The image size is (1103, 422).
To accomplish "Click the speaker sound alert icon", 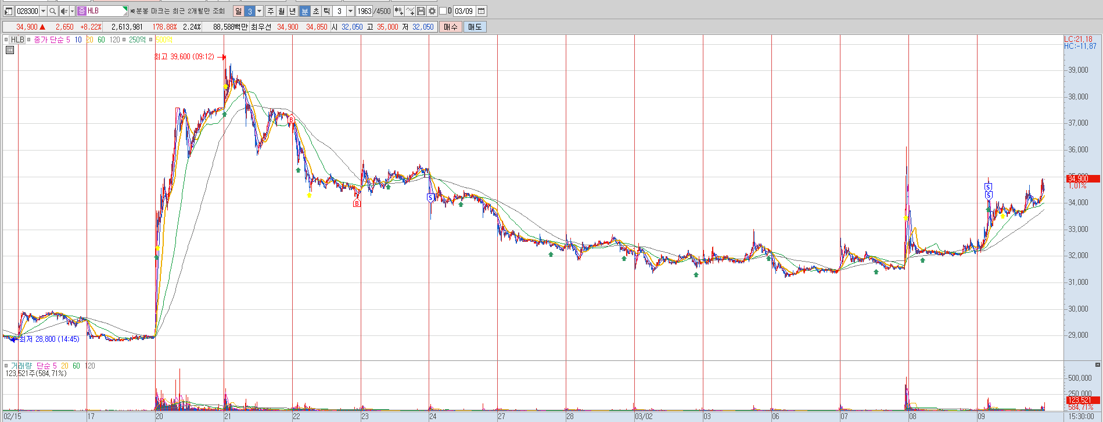I will pyautogui.click(x=64, y=11).
